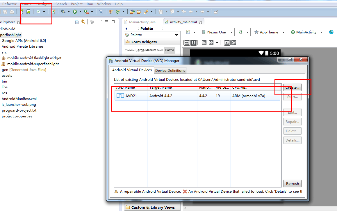The height and width of the screenshot is (211, 337).
Task: Select mobile.android.flashlight.widget package
Action: (x=32, y=58)
